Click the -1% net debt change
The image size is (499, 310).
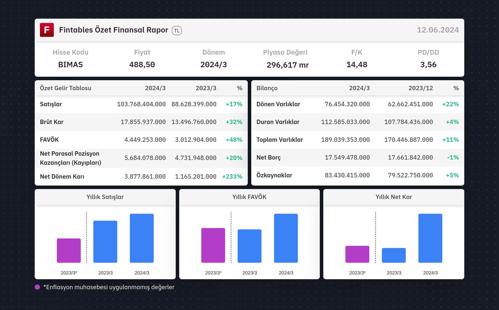[x=452, y=158]
